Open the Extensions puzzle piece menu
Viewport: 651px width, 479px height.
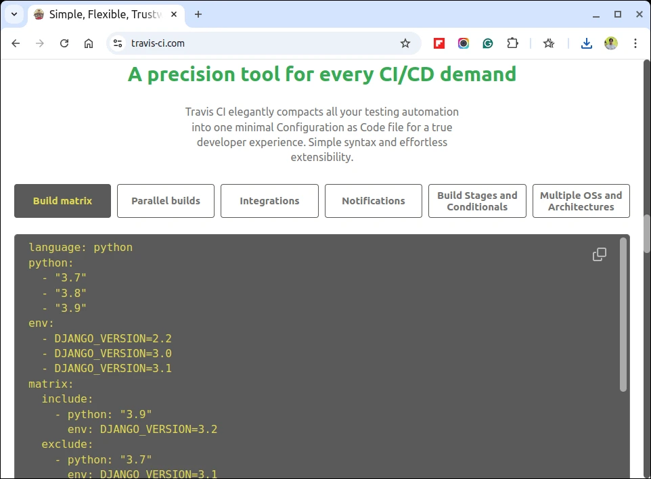(513, 43)
